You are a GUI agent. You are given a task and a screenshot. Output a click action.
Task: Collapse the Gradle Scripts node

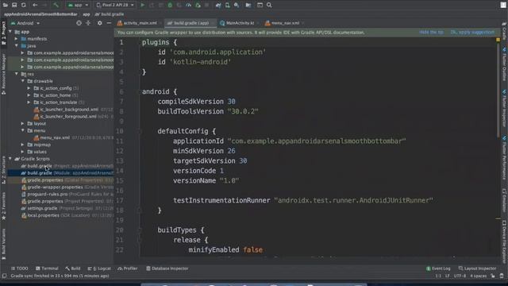[10, 159]
